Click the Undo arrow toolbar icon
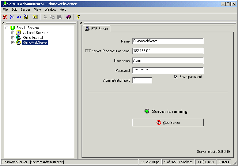The image size is (238, 166). [19, 17]
